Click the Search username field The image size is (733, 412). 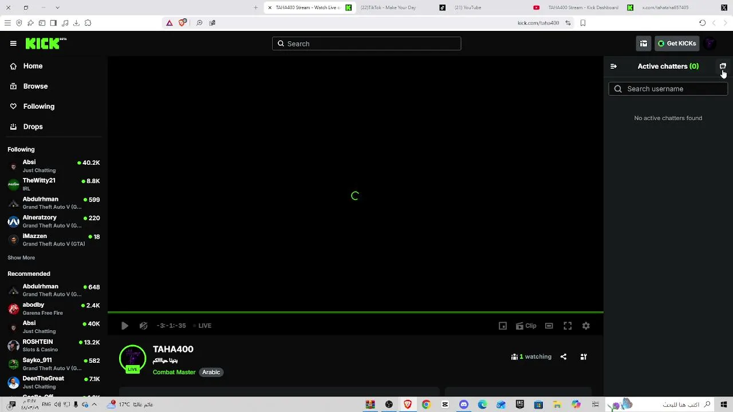(668, 89)
